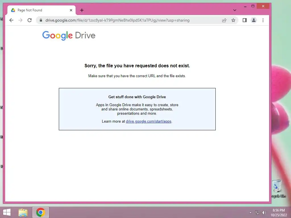
Task: Click the Google Drive logo
Action: tap(69, 35)
